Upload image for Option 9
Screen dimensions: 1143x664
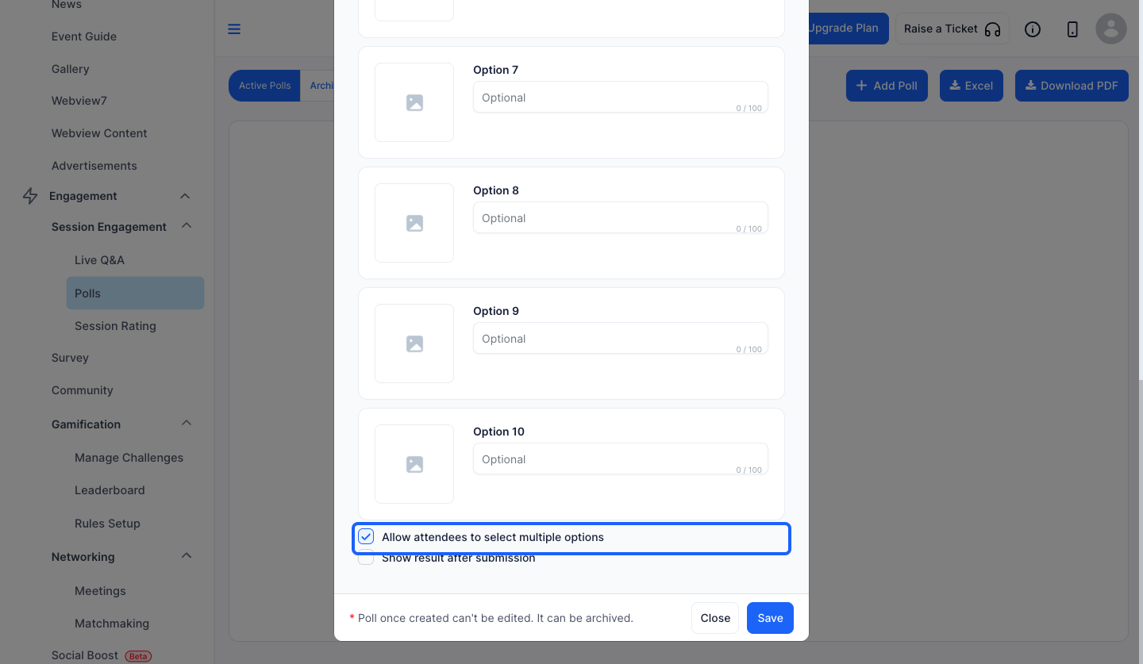pos(414,344)
